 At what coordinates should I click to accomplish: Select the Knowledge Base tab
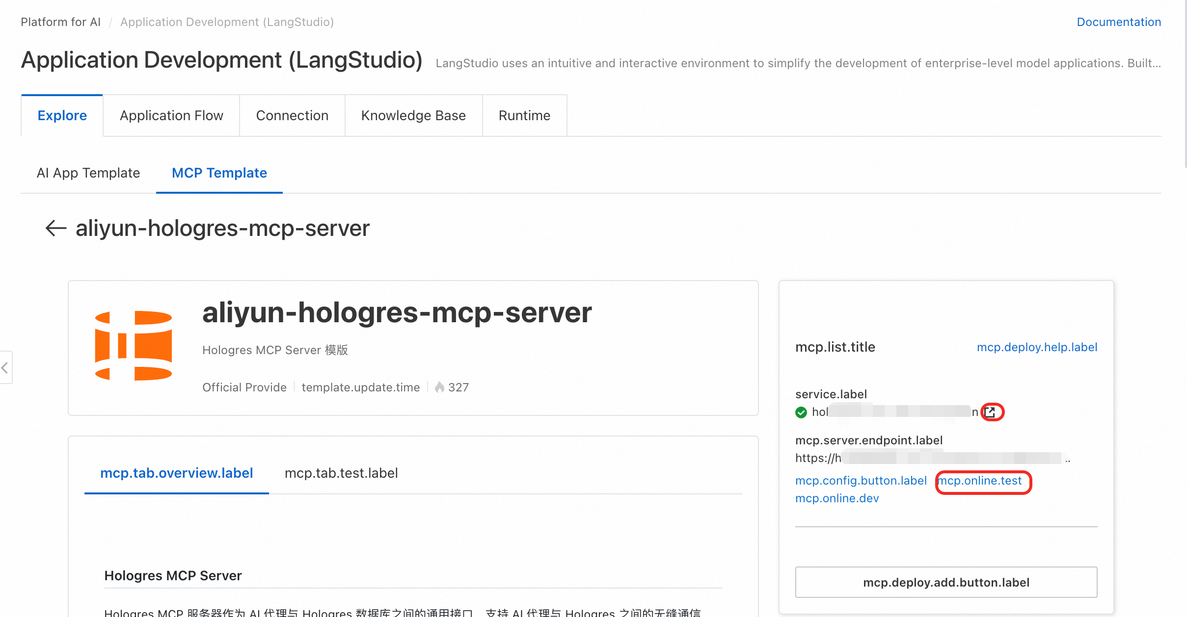point(413,116)
